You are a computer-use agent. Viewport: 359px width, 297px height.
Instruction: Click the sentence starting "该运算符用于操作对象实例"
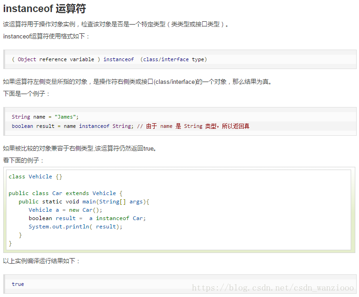116,24
